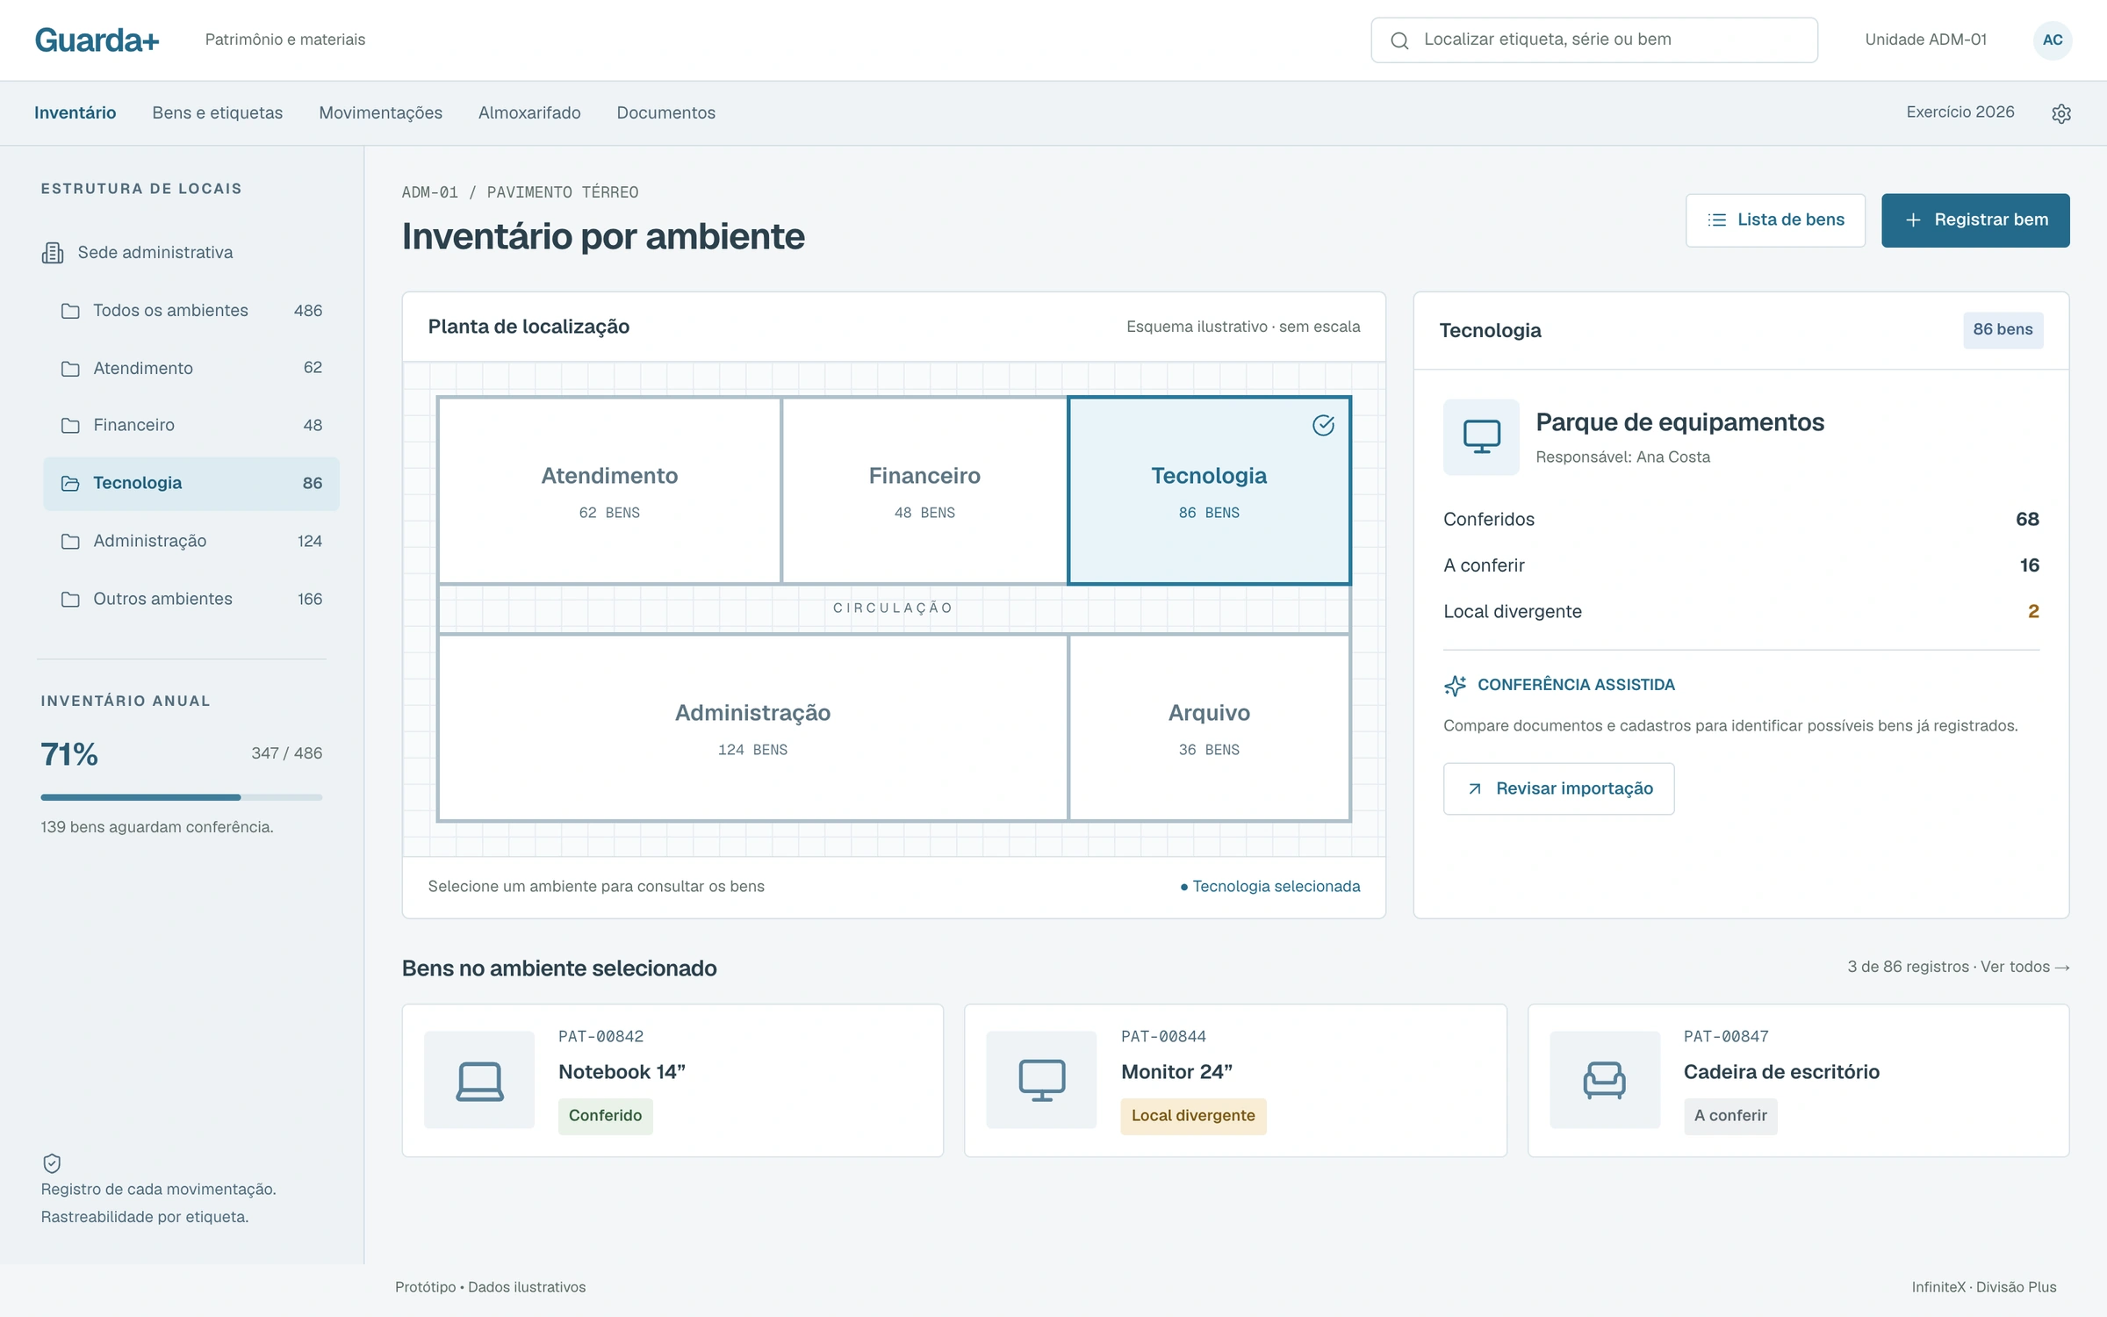Switch to Bens e etiquetas tab
2107x1317 pixels.
[217, 112]
